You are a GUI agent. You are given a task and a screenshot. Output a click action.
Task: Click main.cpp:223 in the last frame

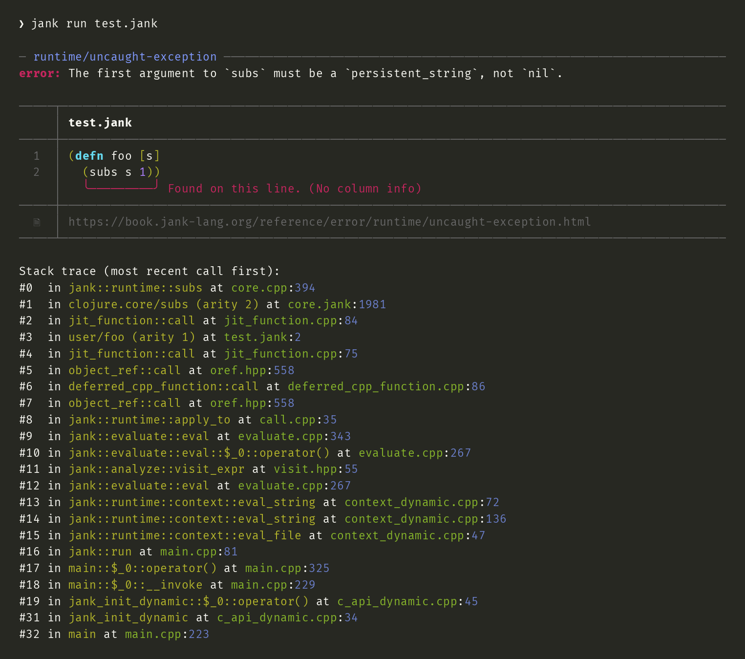167,634
